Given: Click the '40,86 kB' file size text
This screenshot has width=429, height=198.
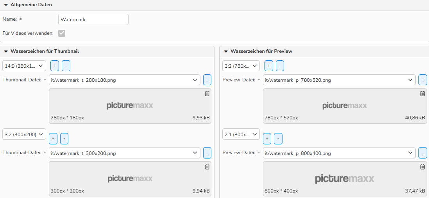Looking at the screenshot, I should click(x=415, y=118).
